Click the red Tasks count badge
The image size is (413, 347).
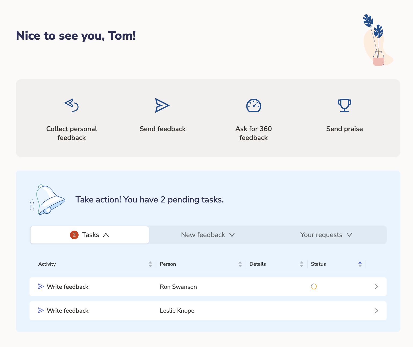pos(74,235)
